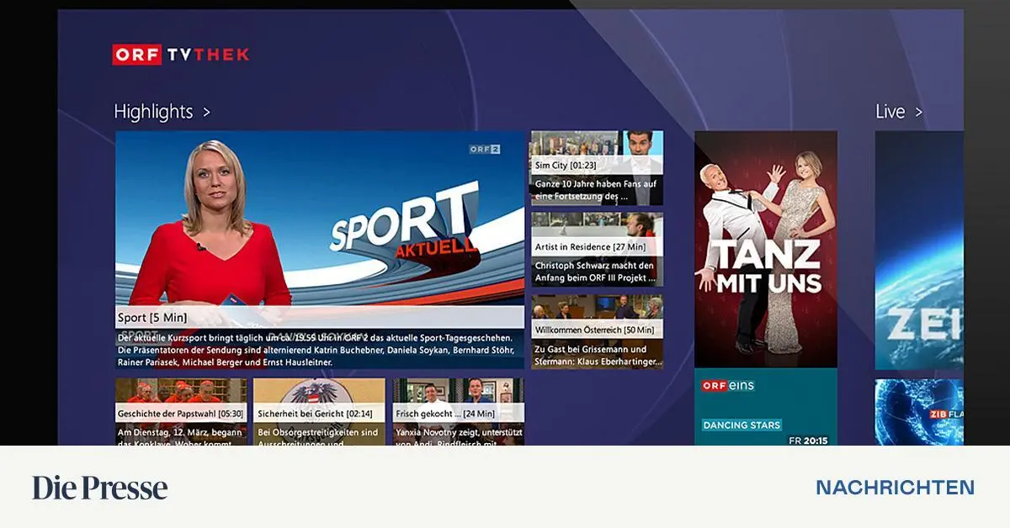
Task: Click the Sport [5 Min] title
Action: click(x=152, y=318)
